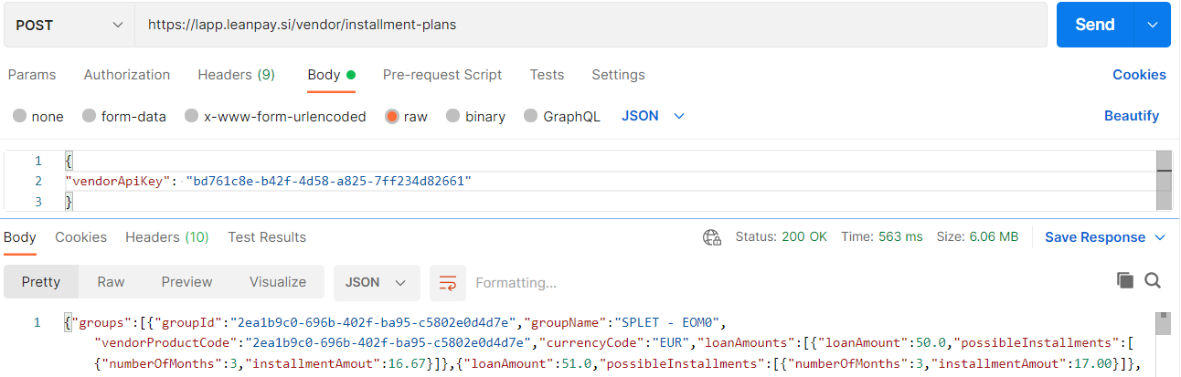Viewport: 1181px width, 377px height.
Task: Select the Preview response view
Action: click(x=186, y=282)
